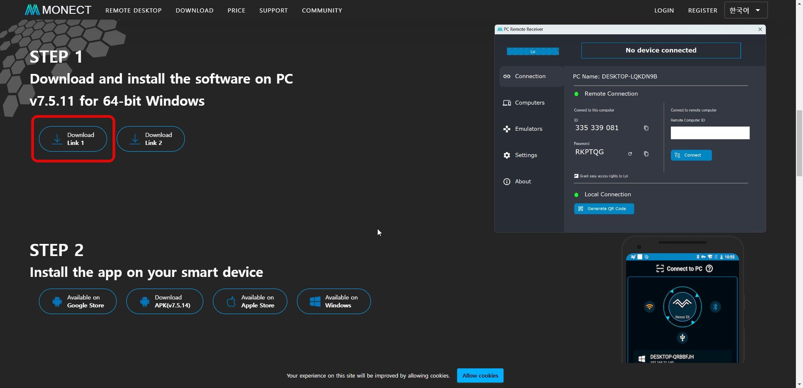Click the scrollbar down arrow
This screenshot has height=388, width=803.
[x=799, y=384]
